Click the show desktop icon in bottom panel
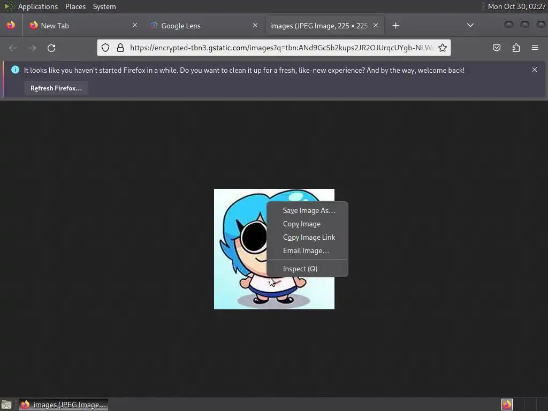 [x=6, y=405]
